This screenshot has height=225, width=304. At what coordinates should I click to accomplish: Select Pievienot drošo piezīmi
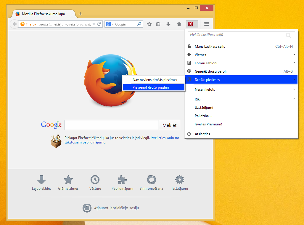(x=154, y=87)
